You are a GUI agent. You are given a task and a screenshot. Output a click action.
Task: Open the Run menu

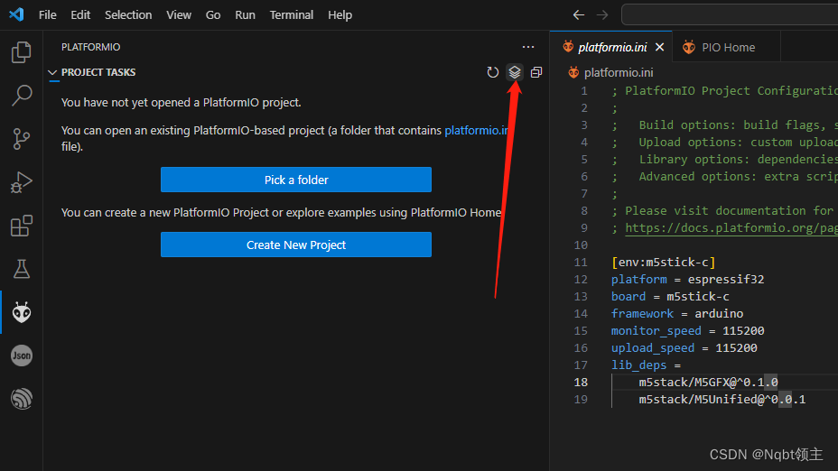pos(245,15)
